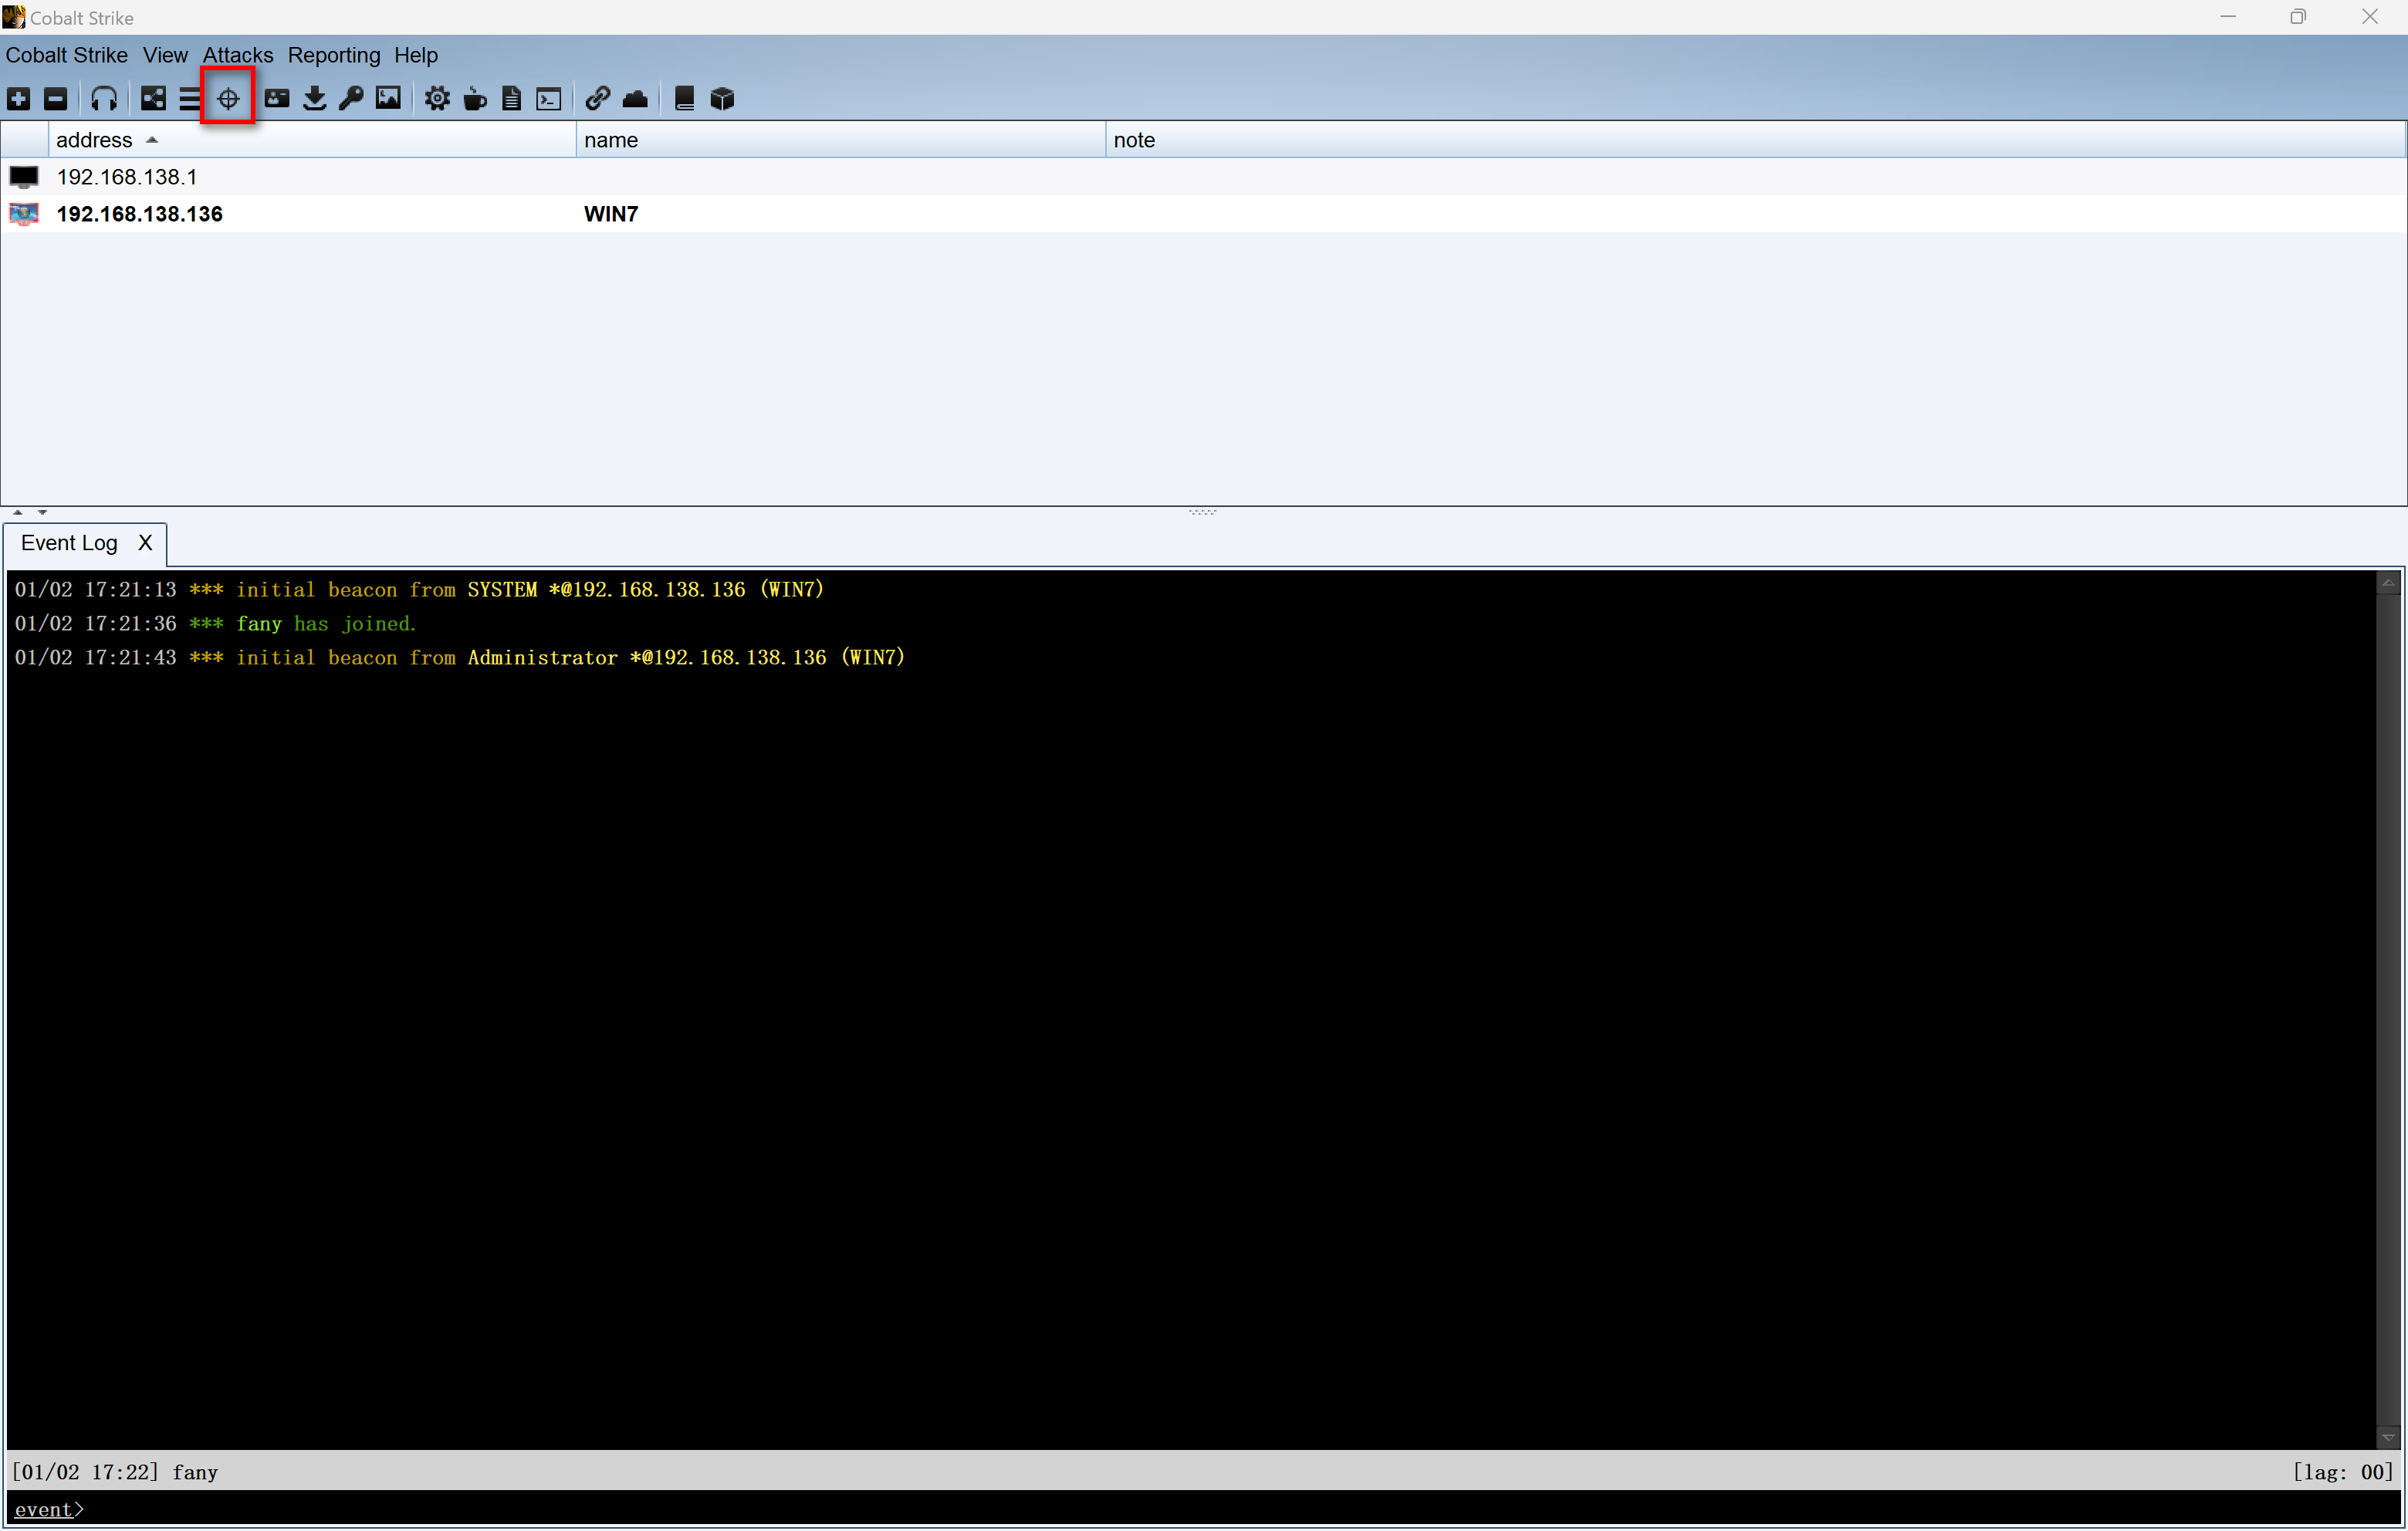2408x1531 pixels.
Task: Open the Reporting menu
Action: pyautogui.click(x=333, y=55)
